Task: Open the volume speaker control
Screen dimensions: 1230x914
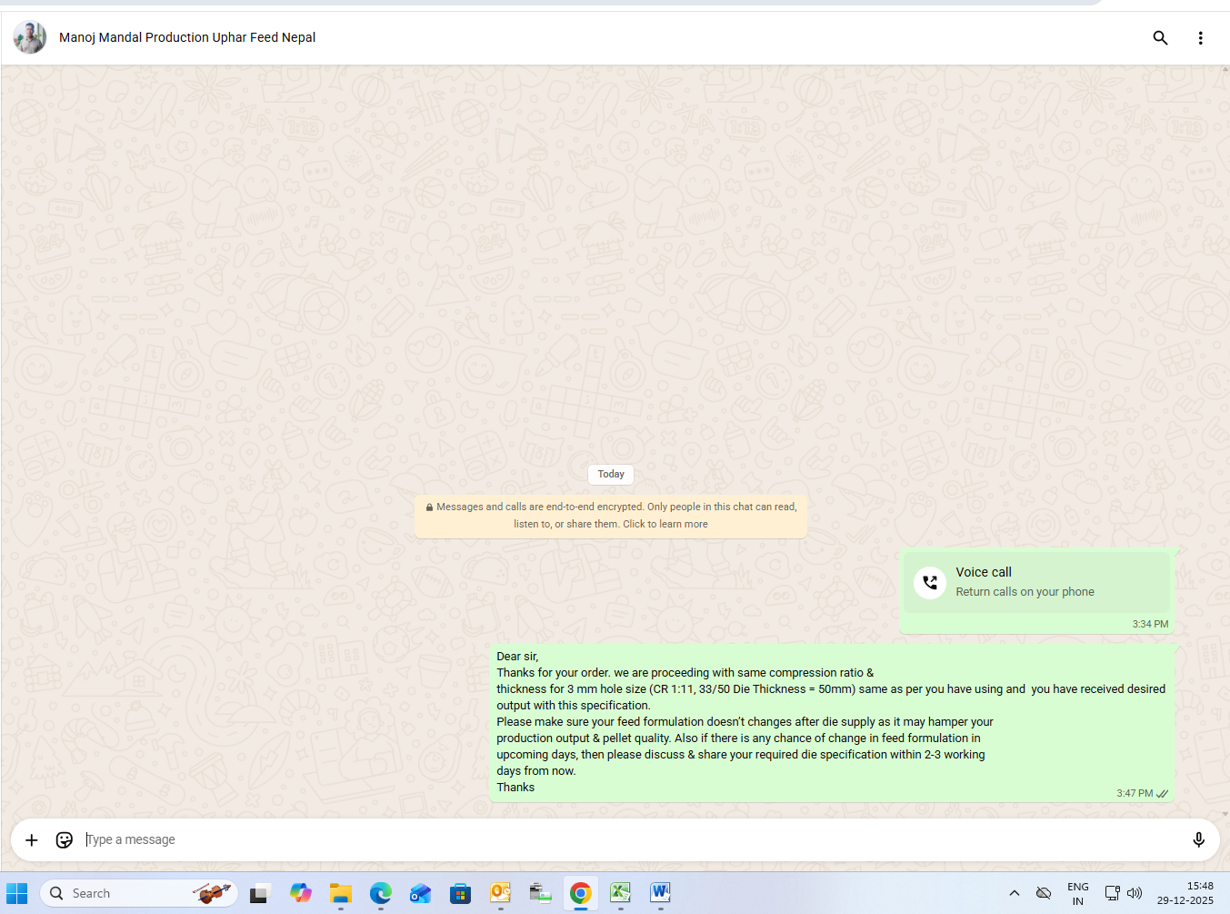Action: pos(1135,893)
